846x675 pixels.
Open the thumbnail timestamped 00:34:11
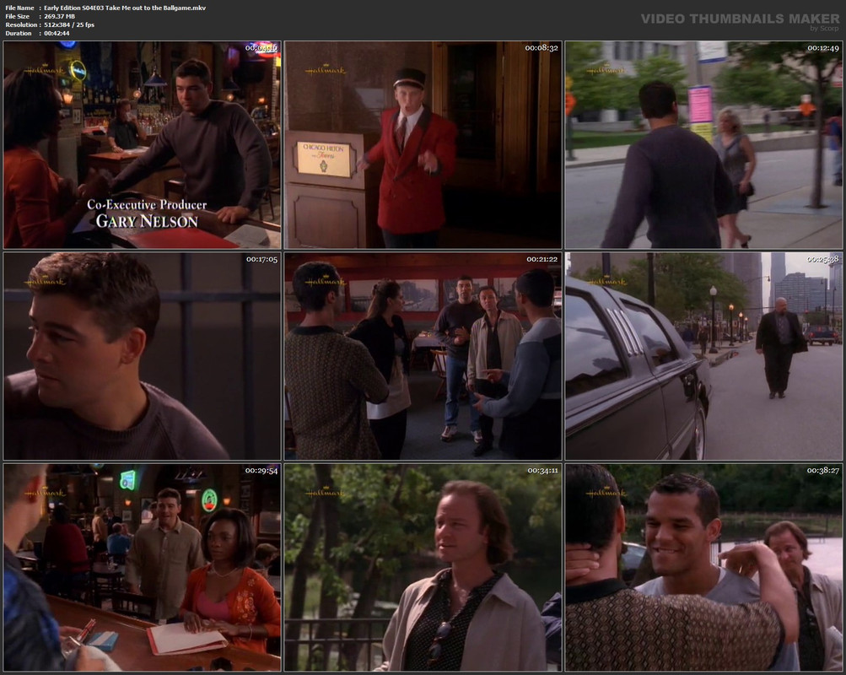[423, 568]
